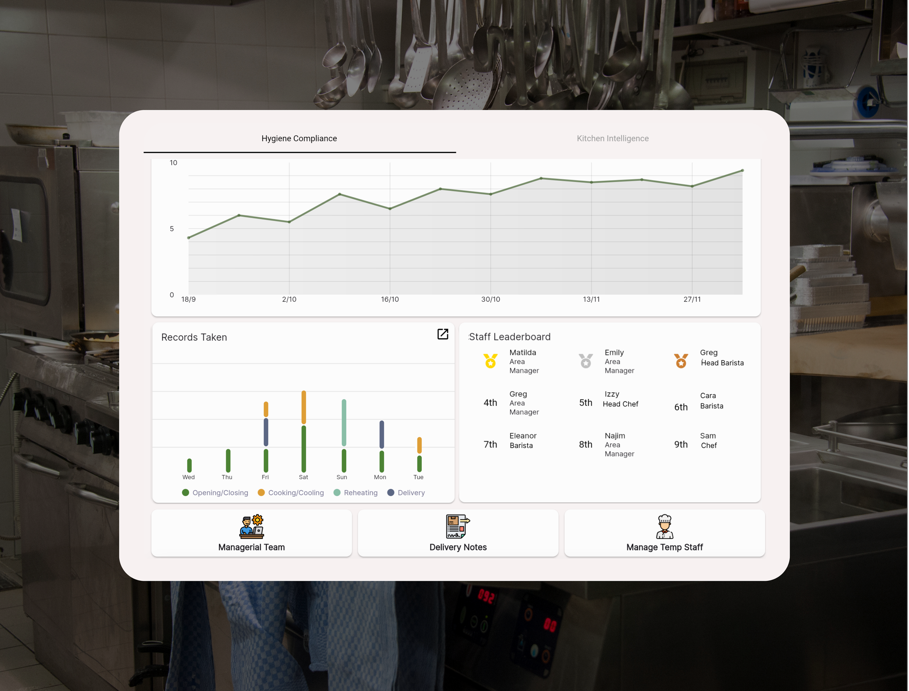Click the Managerial Team icon
The image size is (909, 691).
pos(252,526)
